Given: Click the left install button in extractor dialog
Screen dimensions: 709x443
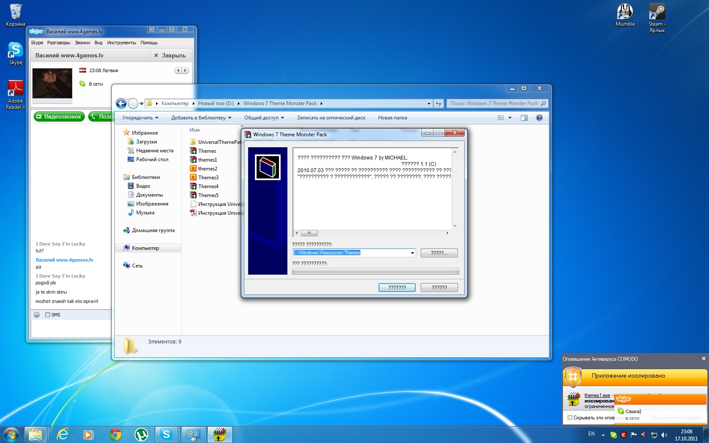Looking at the screenshot, I should pyautogui.click(x=397, y=287).
